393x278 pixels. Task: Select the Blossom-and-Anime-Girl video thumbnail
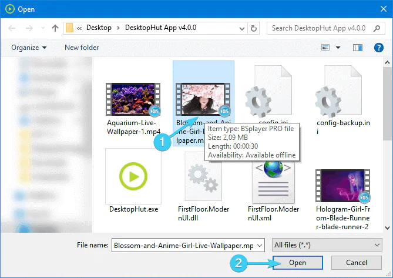(x=203, y=98)
